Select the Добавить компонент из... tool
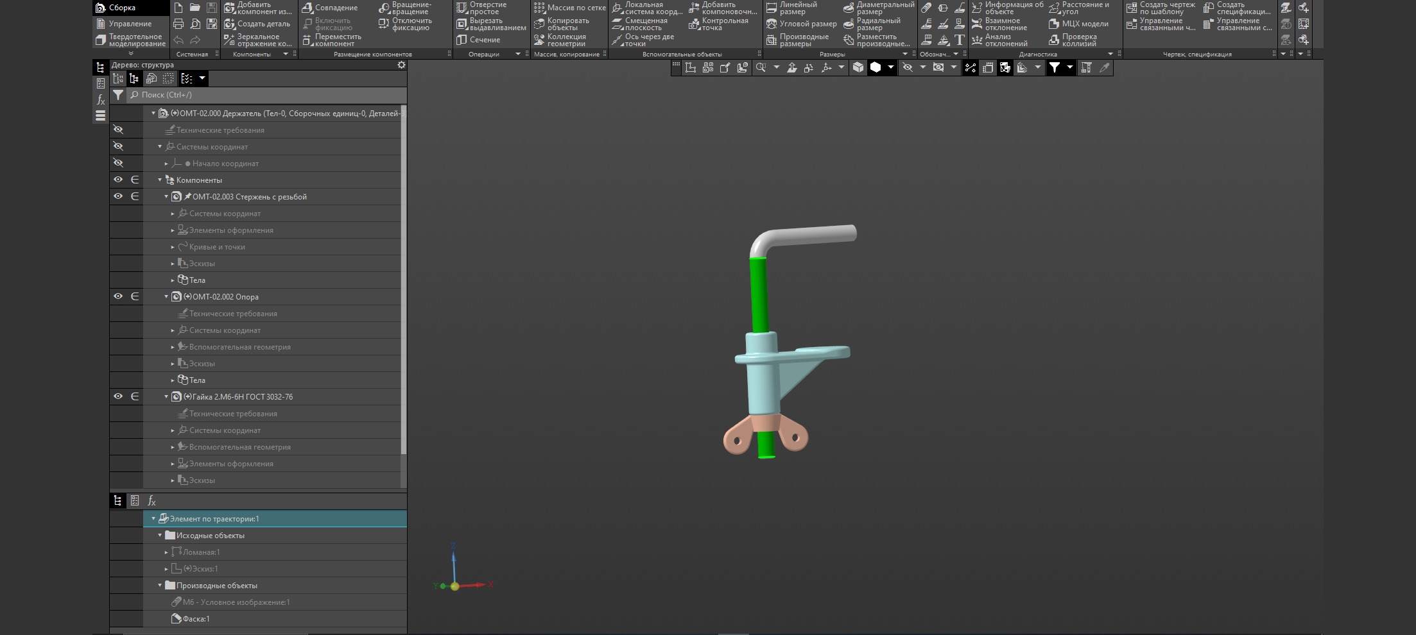 (257, 8)
